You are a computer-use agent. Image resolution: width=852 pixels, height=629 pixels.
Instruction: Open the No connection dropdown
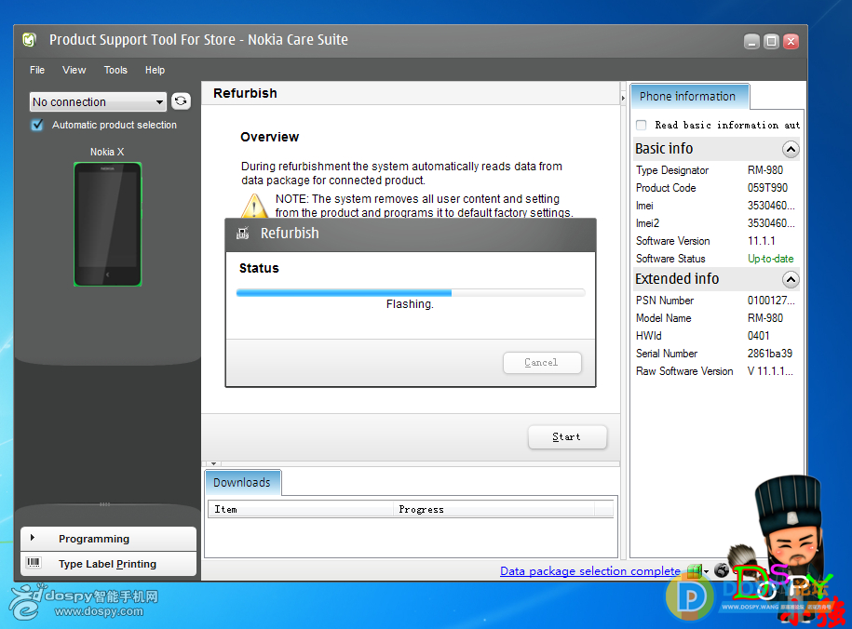coord(98,101)
